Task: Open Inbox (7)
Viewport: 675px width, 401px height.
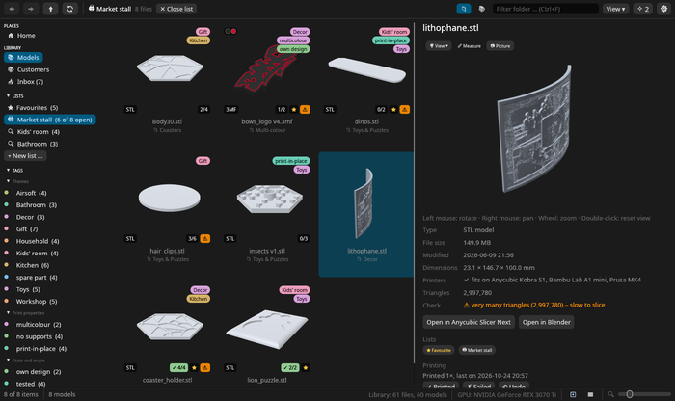Action: point(25,81)
